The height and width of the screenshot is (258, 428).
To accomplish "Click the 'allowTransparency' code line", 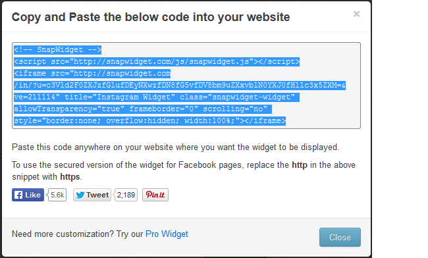I will (143, 109).
